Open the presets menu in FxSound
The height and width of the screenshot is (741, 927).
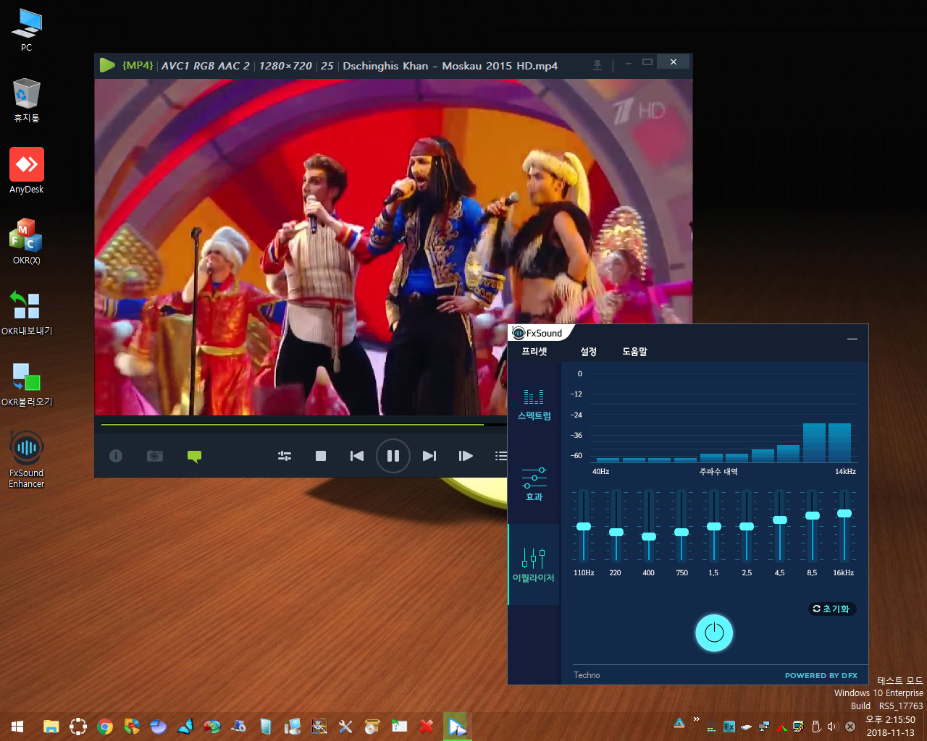[x=534, y=351]
